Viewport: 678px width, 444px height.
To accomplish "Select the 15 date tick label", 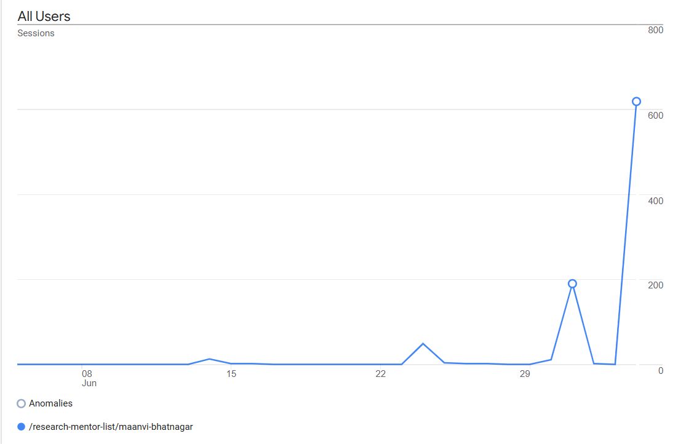I will tap(231, 373).
